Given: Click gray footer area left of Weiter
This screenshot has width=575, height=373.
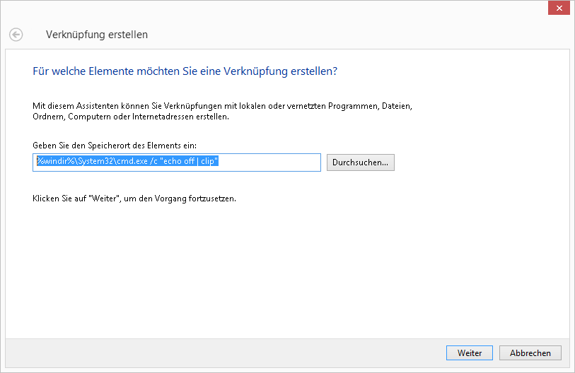Looking at the screenshot, I should [x=212, y=353].
